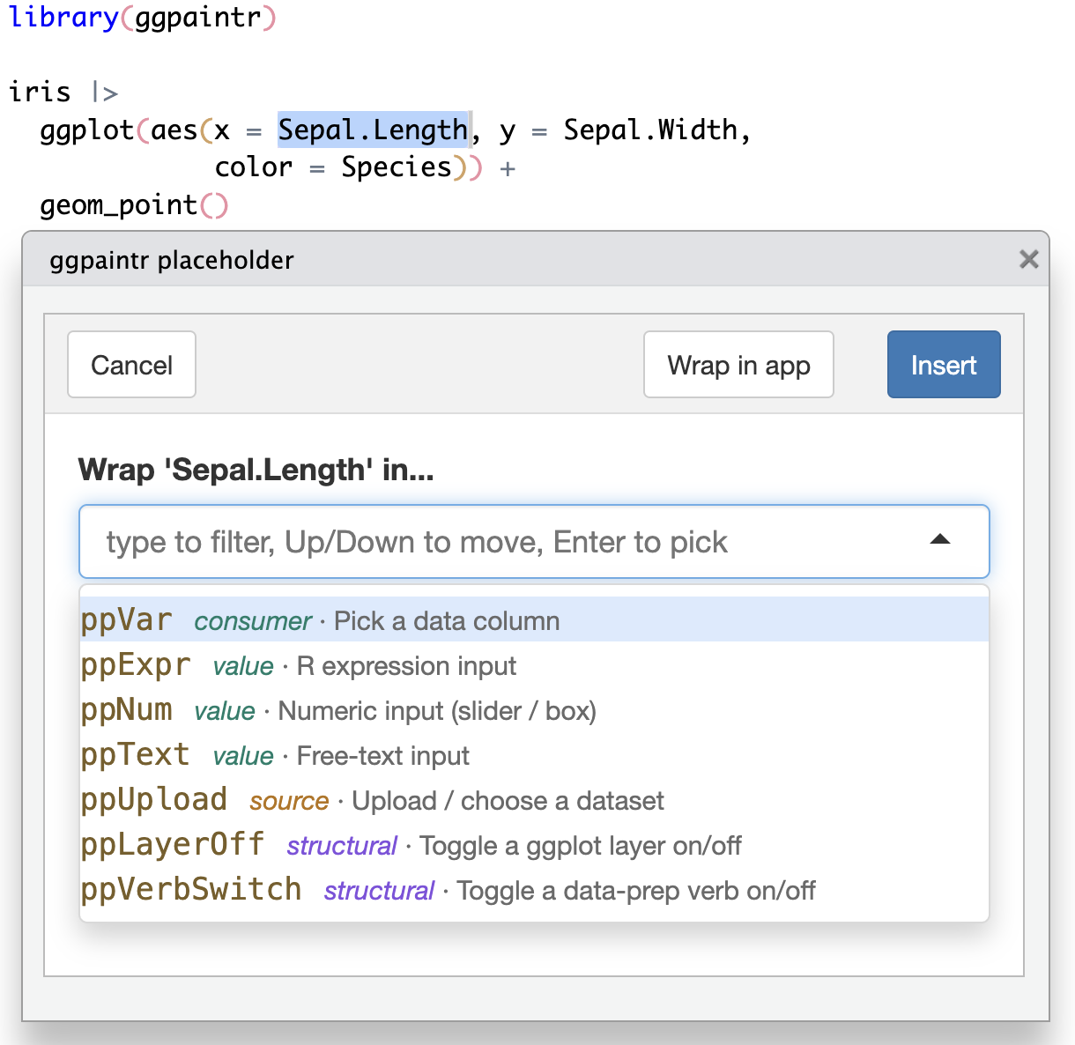Screen dimensions: 1075x1045
Task: Click the ggpaintr placeholder title text
Action: coord(172,260)
